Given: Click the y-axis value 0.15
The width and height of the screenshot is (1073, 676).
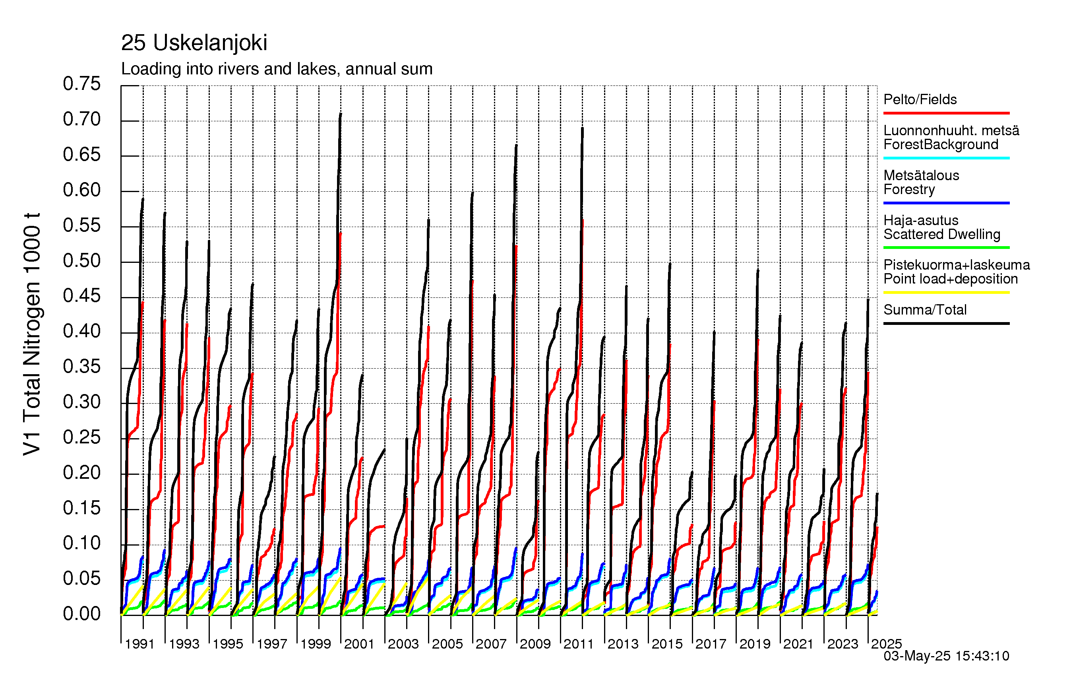Looking at the screenshot, I should coord(81,508).
